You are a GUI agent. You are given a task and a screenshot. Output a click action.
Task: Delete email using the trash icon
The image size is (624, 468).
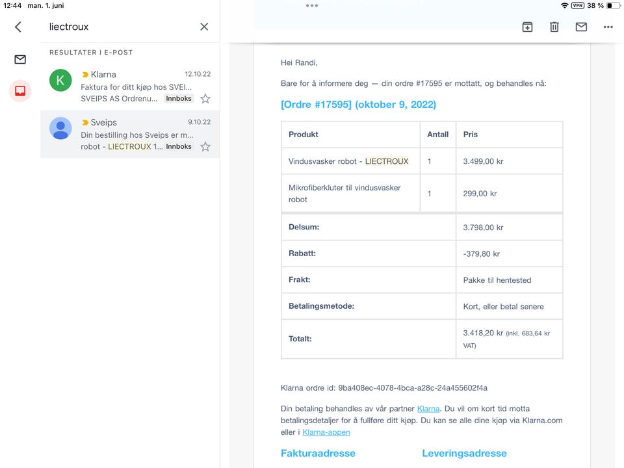click(554, 27)
